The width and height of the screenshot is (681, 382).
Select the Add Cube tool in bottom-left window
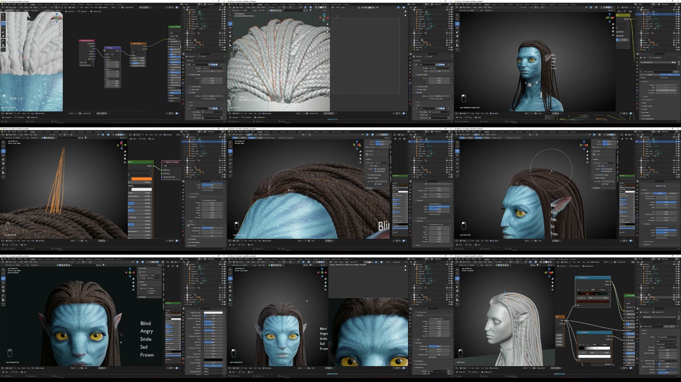coord(3,304)
